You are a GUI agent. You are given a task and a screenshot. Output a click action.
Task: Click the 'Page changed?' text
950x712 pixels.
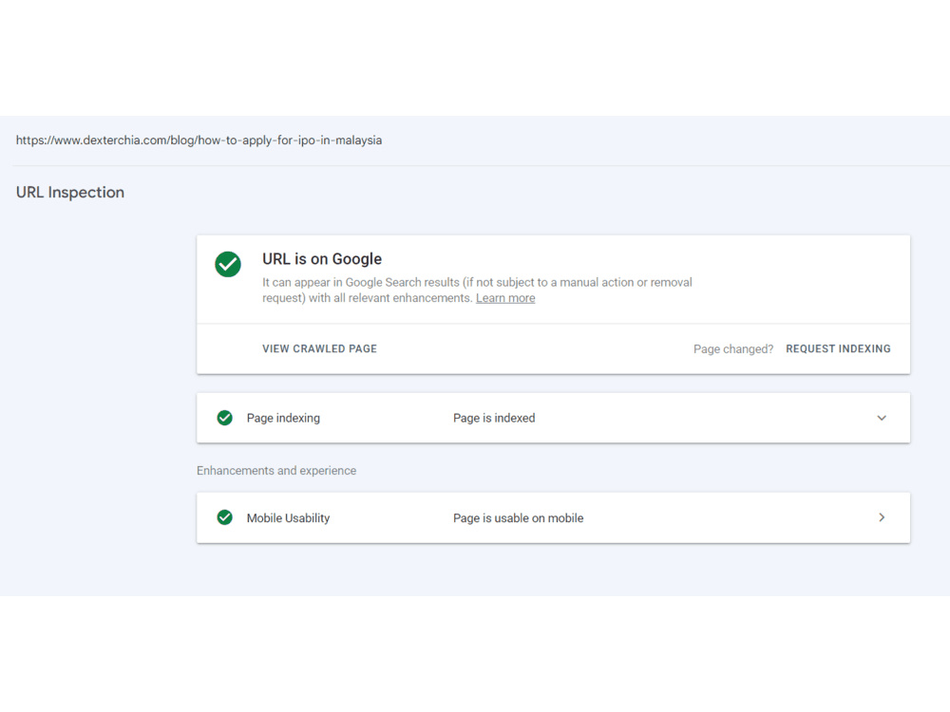click(733, 349)
